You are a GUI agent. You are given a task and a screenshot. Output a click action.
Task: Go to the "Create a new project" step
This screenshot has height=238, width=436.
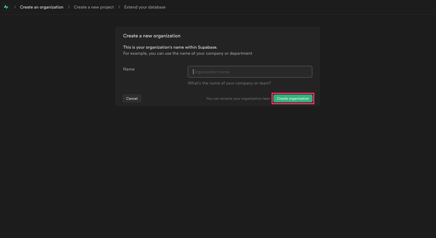coord(94,7)
